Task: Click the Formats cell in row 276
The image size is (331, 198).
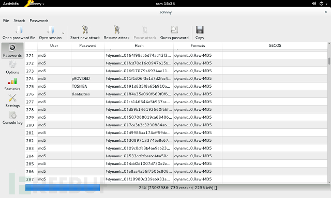Action: (198, 94)
